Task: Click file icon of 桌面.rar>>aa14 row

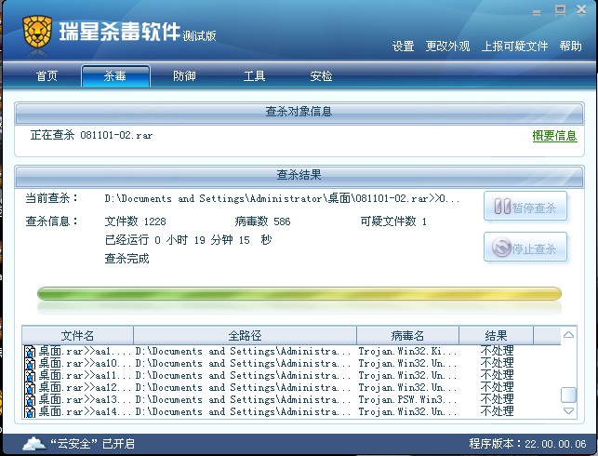Action: 30,412
